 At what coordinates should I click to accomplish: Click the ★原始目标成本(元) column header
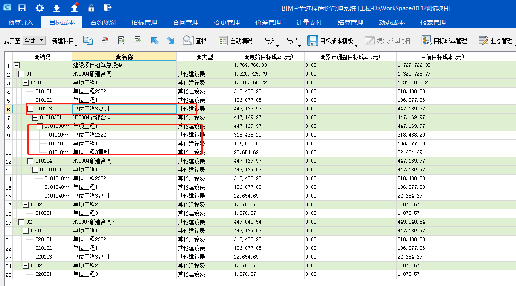269,57
